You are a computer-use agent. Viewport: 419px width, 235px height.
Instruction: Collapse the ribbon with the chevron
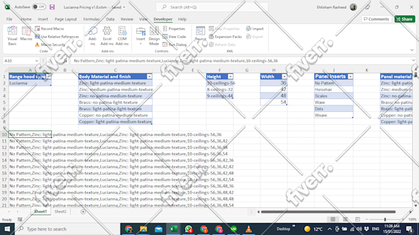pyautogui.click(x=412, y=50)
